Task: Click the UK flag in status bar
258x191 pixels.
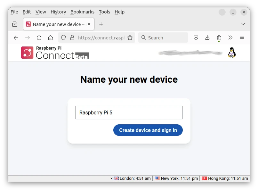Action: click(x=116, y=178)
